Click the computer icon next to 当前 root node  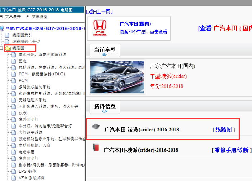[x=2, y=28]
